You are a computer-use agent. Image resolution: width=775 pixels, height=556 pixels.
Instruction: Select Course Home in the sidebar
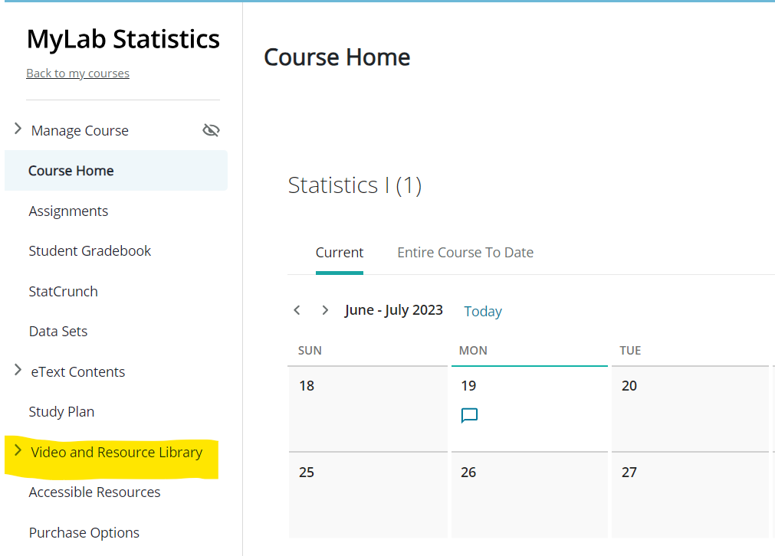117,170
